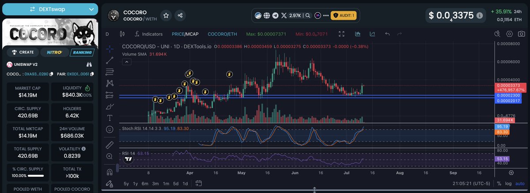The height and width of the screenshot is (193, 530).
Task: Set chart range to 5d
Action: pyautogui.click(x=176, y=184)
